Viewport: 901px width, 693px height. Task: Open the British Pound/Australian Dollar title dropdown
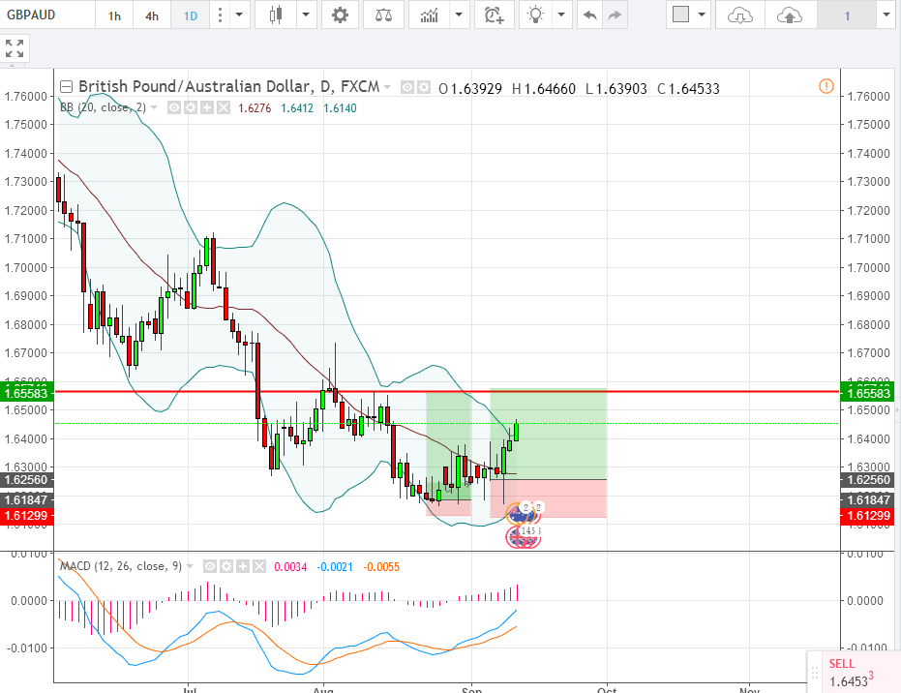coord(388,87)
